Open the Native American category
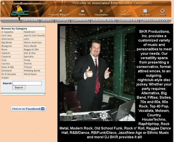This screenshot has height=142, width=174. click(33, 43)
